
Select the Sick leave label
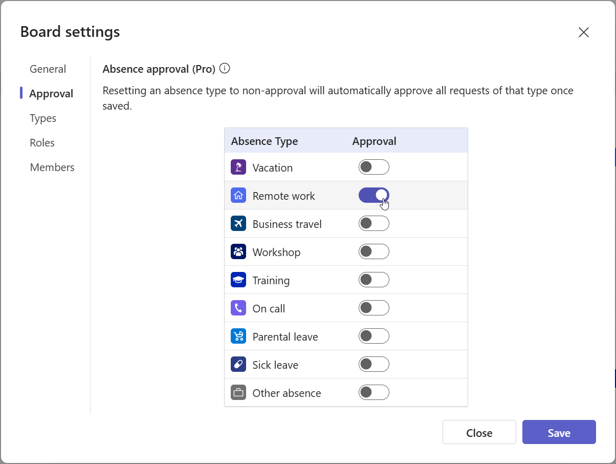(x=275, y=365)
